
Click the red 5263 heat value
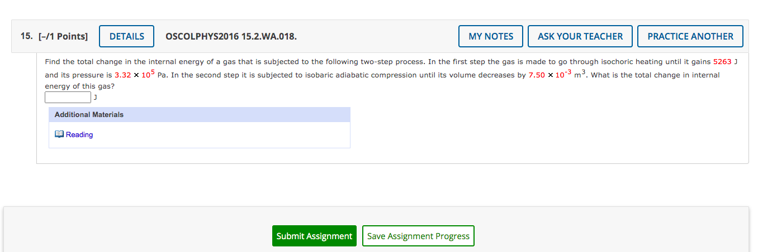coord(722,62)
